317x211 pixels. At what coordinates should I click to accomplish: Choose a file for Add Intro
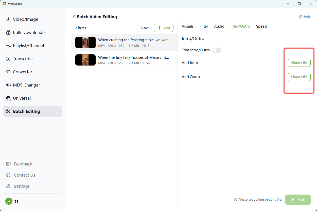click(299, 63)
